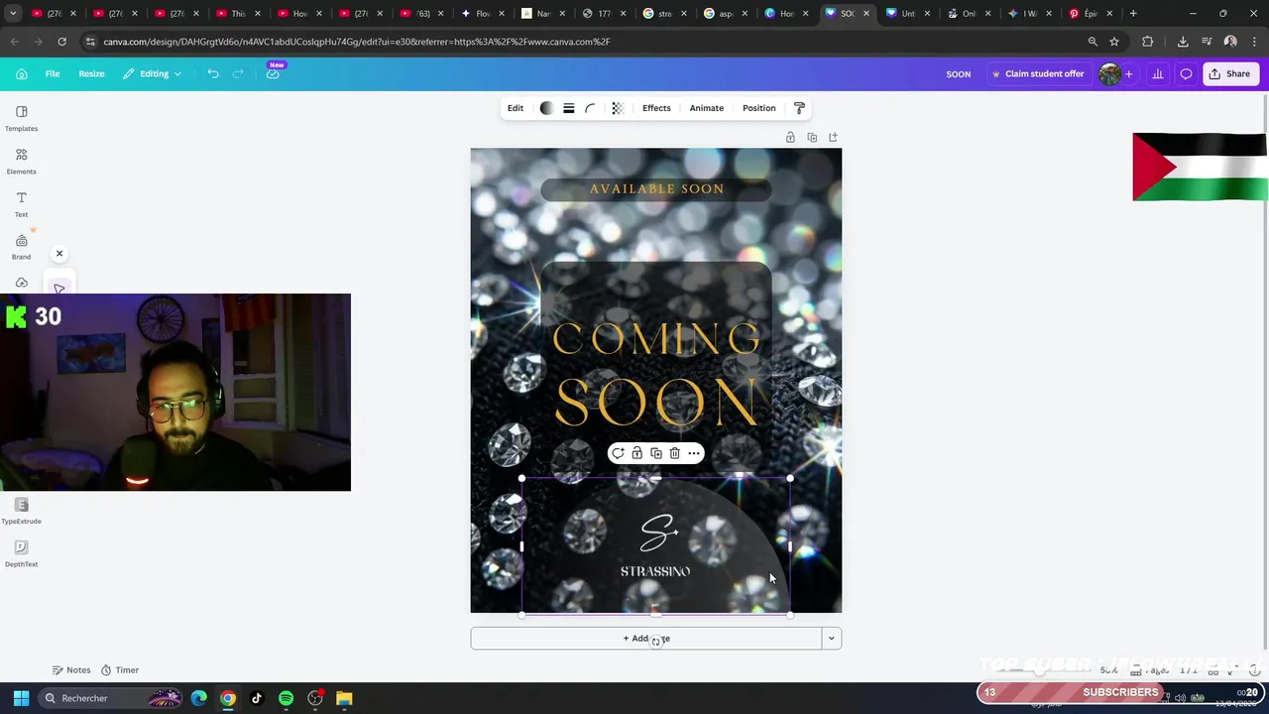
Task: Redo the last action
Action: [x=238, y=73]
